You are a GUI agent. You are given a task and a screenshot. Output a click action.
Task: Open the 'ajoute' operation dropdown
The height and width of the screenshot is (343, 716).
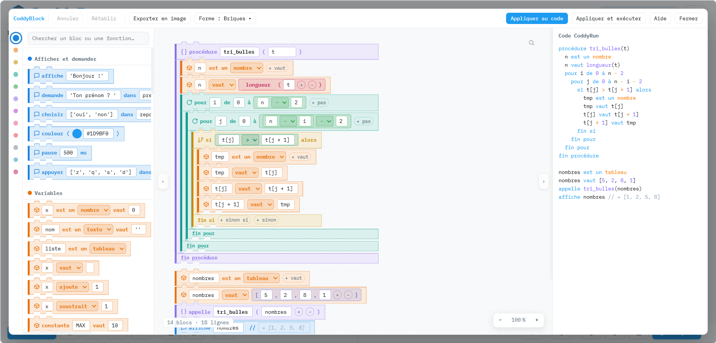click(x=73, y=287)
